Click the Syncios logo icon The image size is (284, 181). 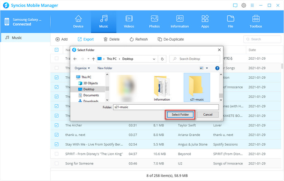pyautogui.click(x=6, y=5)
